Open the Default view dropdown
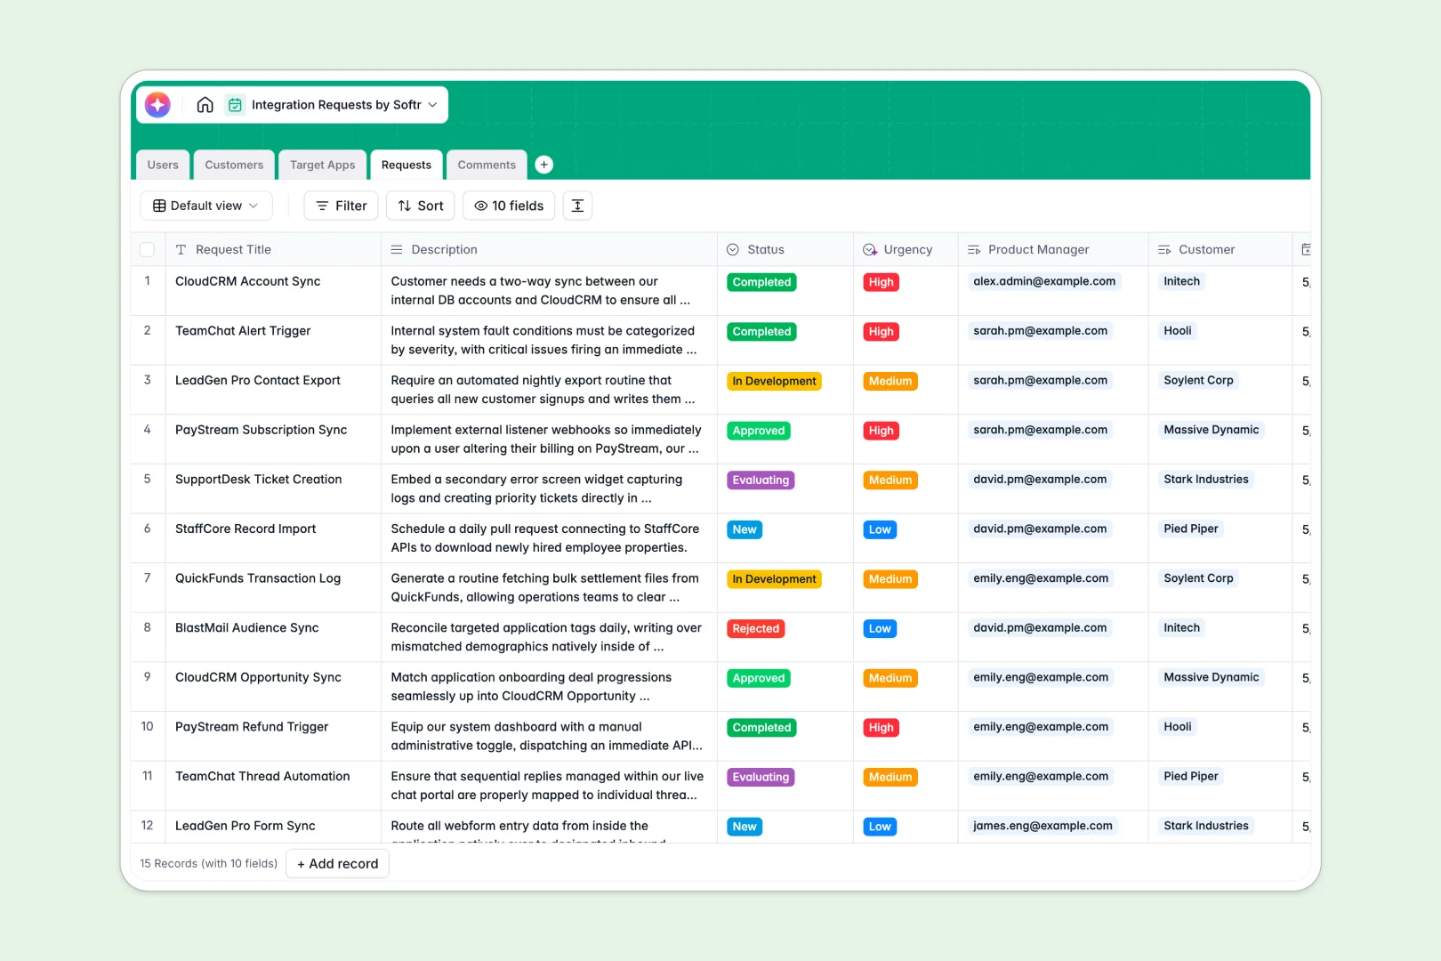 (206, 206)
